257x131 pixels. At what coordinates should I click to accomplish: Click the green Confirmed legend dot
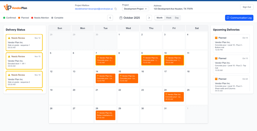[x=4, y=18]
